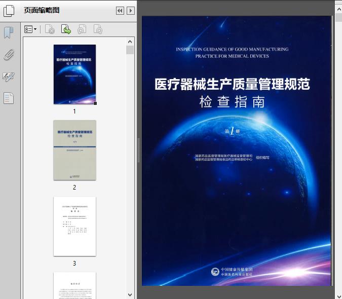Click the page label "3" under the third thumbnail
The height and width of the screenshot is (299, 342).
74,264
